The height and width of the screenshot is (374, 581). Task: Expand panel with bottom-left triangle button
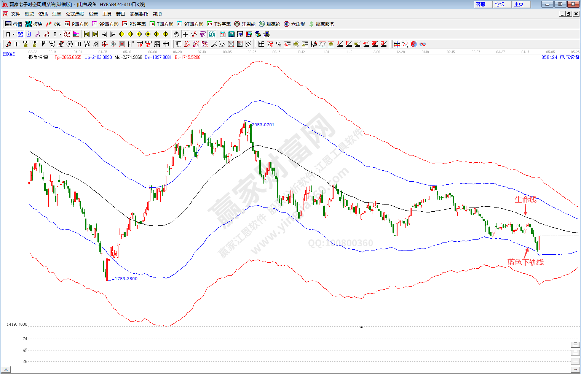(x=6, y=369)
